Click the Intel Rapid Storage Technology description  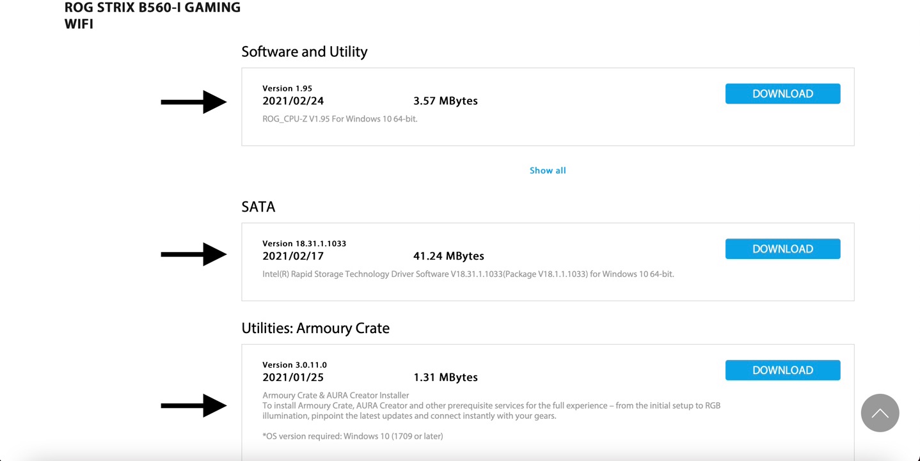pyautogui.click(x=468, y=274)
